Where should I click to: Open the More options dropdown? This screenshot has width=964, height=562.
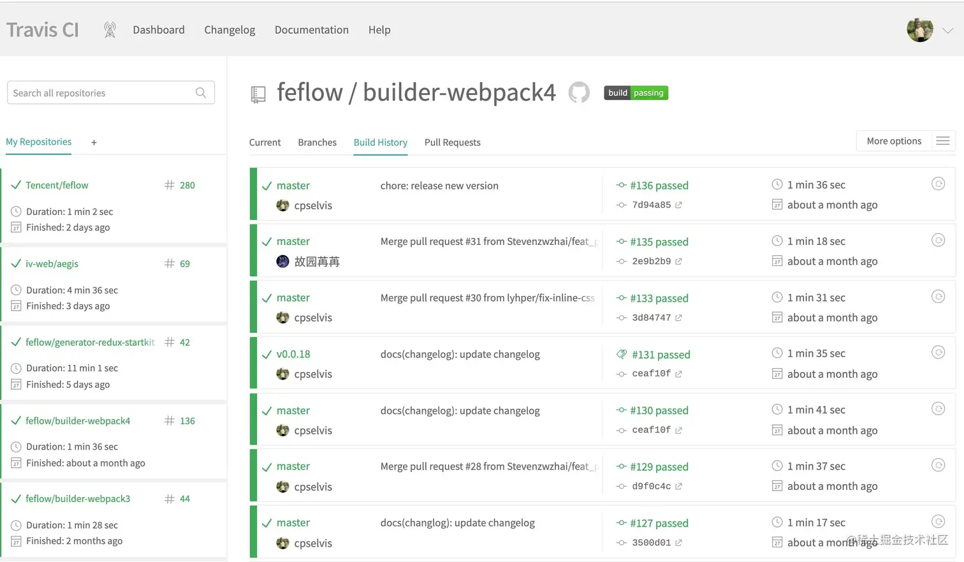[x=906, y=141]
